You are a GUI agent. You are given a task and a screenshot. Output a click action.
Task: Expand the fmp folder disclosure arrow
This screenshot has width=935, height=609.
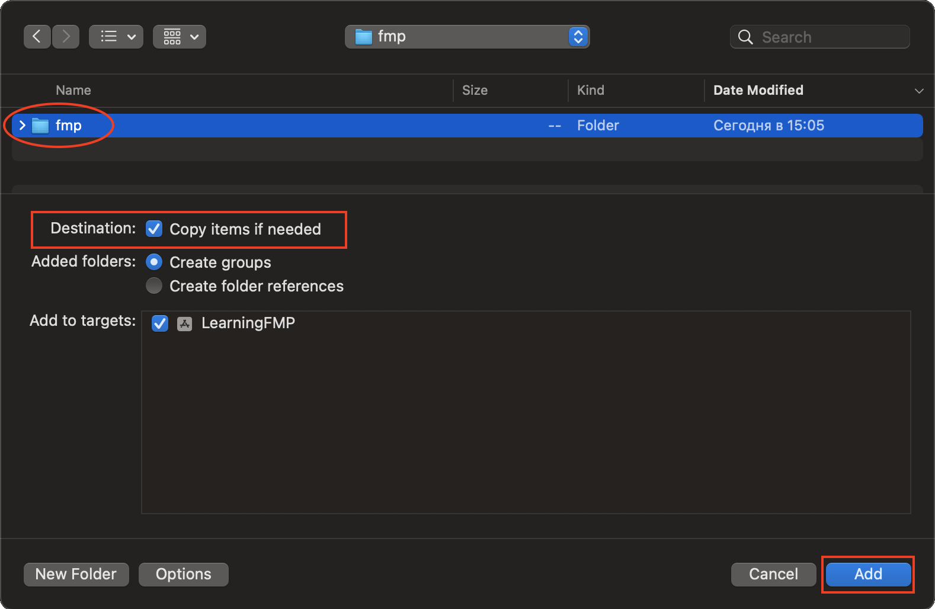(x=22, y=125)
